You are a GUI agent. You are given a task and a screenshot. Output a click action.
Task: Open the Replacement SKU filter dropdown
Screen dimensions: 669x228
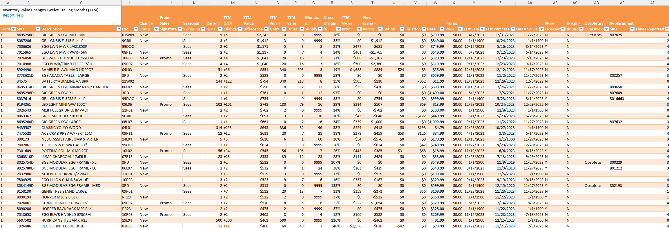click(632, 29)
